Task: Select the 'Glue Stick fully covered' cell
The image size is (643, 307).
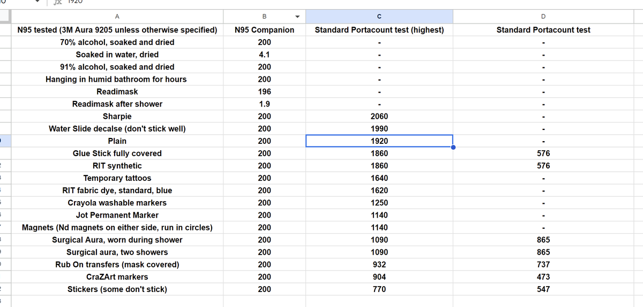Action: [117, 153]
